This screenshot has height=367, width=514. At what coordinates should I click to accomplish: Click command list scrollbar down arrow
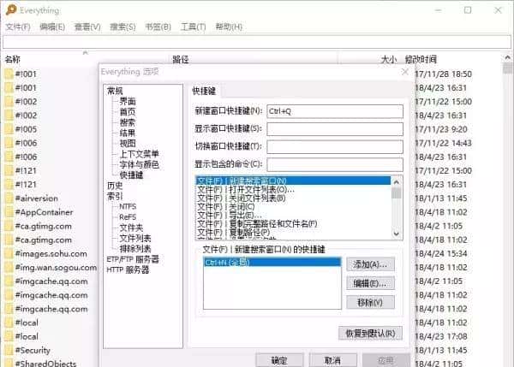tap(397, 234)
